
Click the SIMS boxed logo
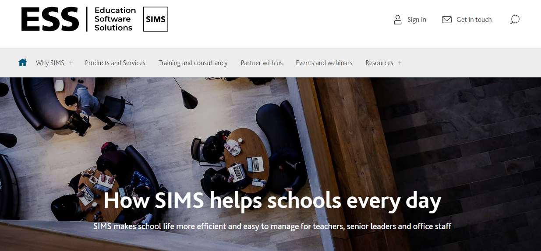click(x=156, y=19)
